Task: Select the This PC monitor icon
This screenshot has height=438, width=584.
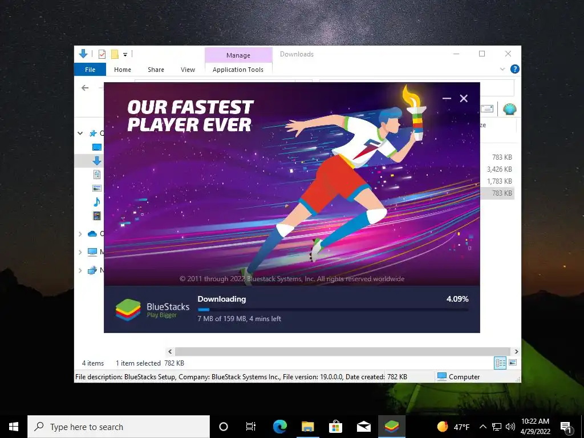Action: [92, 252]
